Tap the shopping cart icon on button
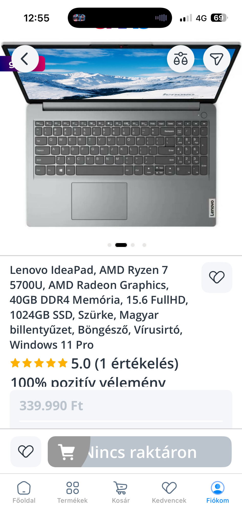242x524 pixels. [67, 452]
